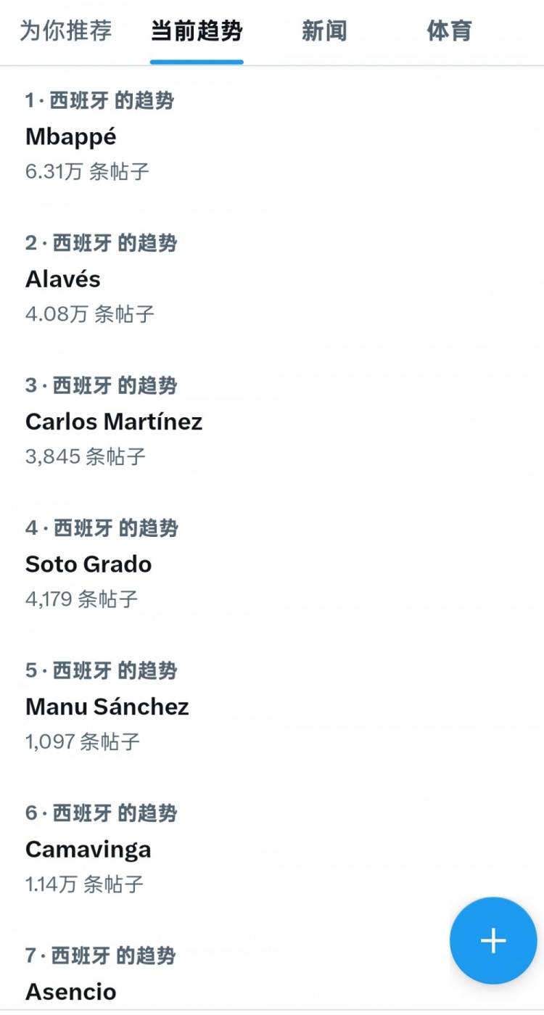Tap the "7 · 西班牙 的趋势" label
This screenshot has width=544, height=1015.
pos(100,956)
